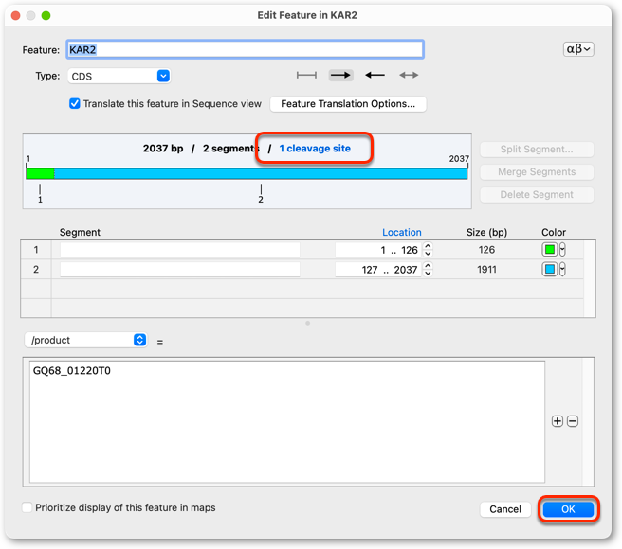Click the Size (bp) column header
This screenshot has height=549, width=622.
(x=486, y=232)
